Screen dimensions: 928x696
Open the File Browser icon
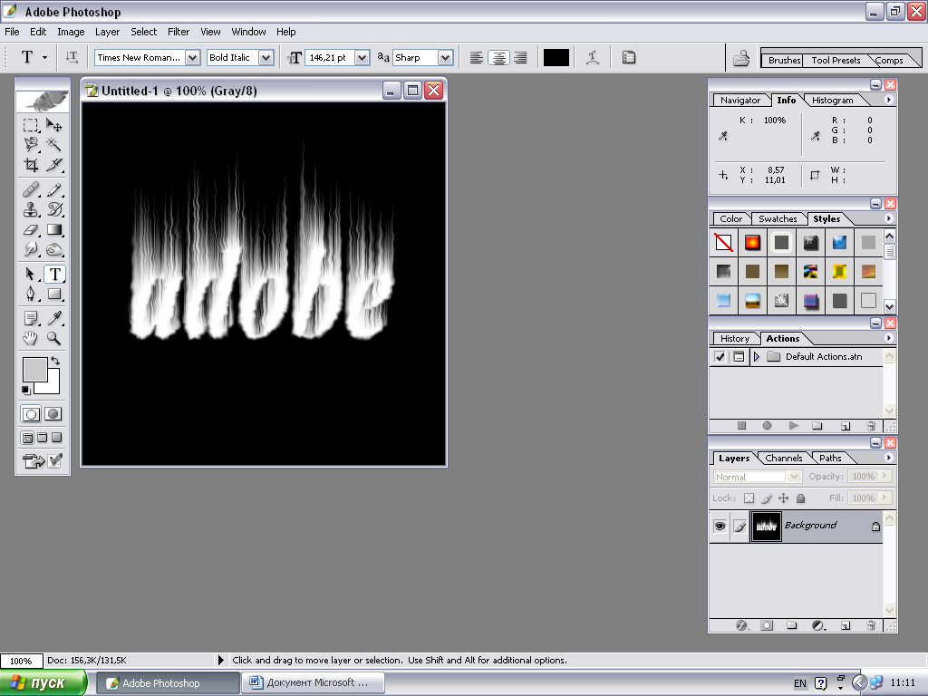point(741,57)
